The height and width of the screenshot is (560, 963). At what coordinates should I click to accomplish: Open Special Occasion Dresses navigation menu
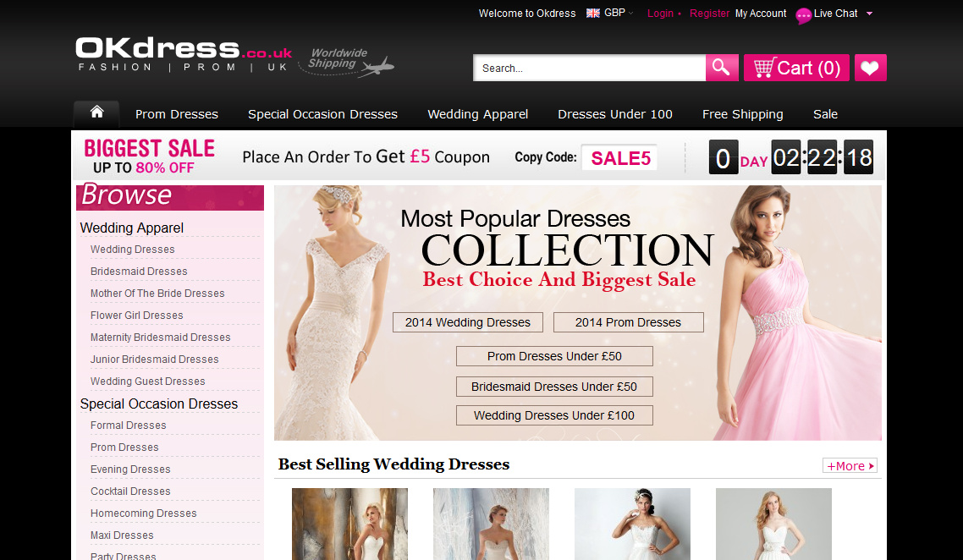pos(322,114)
